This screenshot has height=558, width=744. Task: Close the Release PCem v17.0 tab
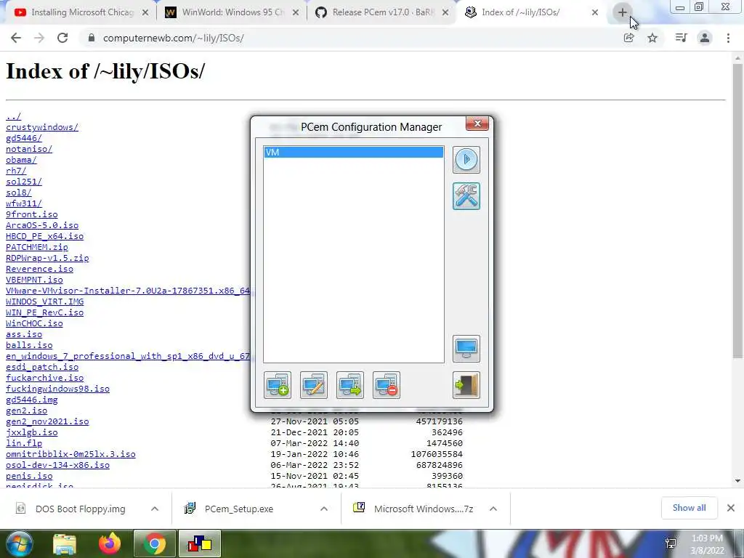pyautogui.click(x=445, y=13)
